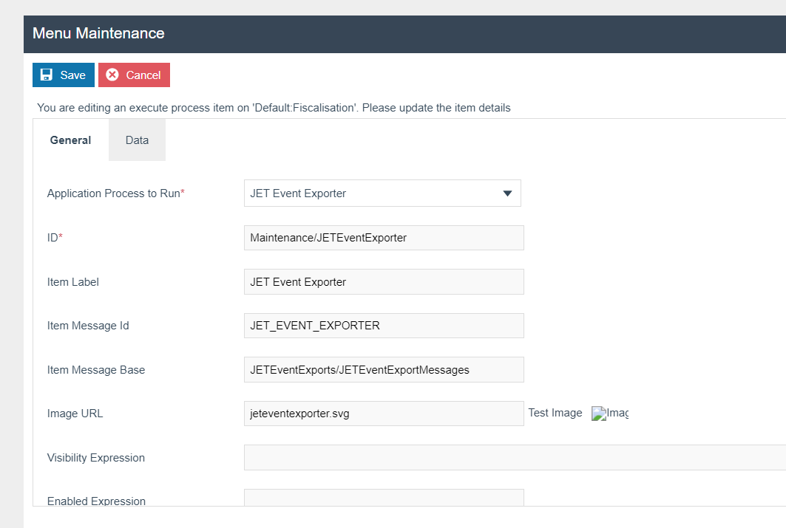
Task: Click the 'Image URL' field label
Action: 75,414
